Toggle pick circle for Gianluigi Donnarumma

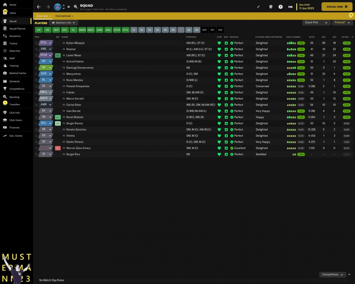coord(36,68)
